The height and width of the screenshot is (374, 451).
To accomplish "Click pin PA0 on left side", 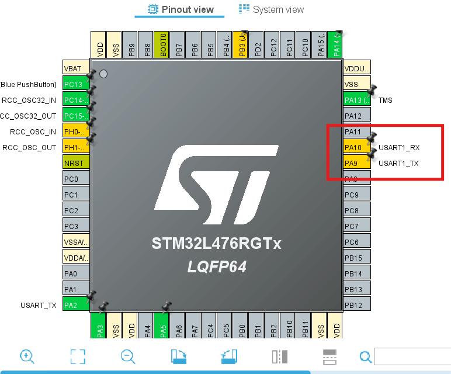I will coord(76,273).
